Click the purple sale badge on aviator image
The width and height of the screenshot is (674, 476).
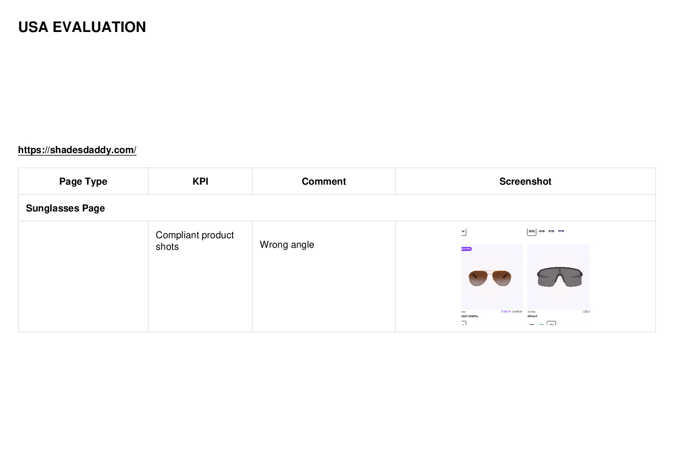[x=467, y=249]
